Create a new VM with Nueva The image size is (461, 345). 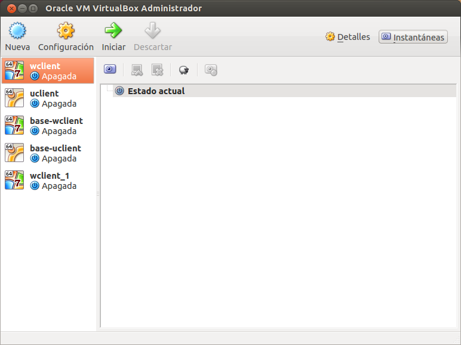click(x=17, y=36)
